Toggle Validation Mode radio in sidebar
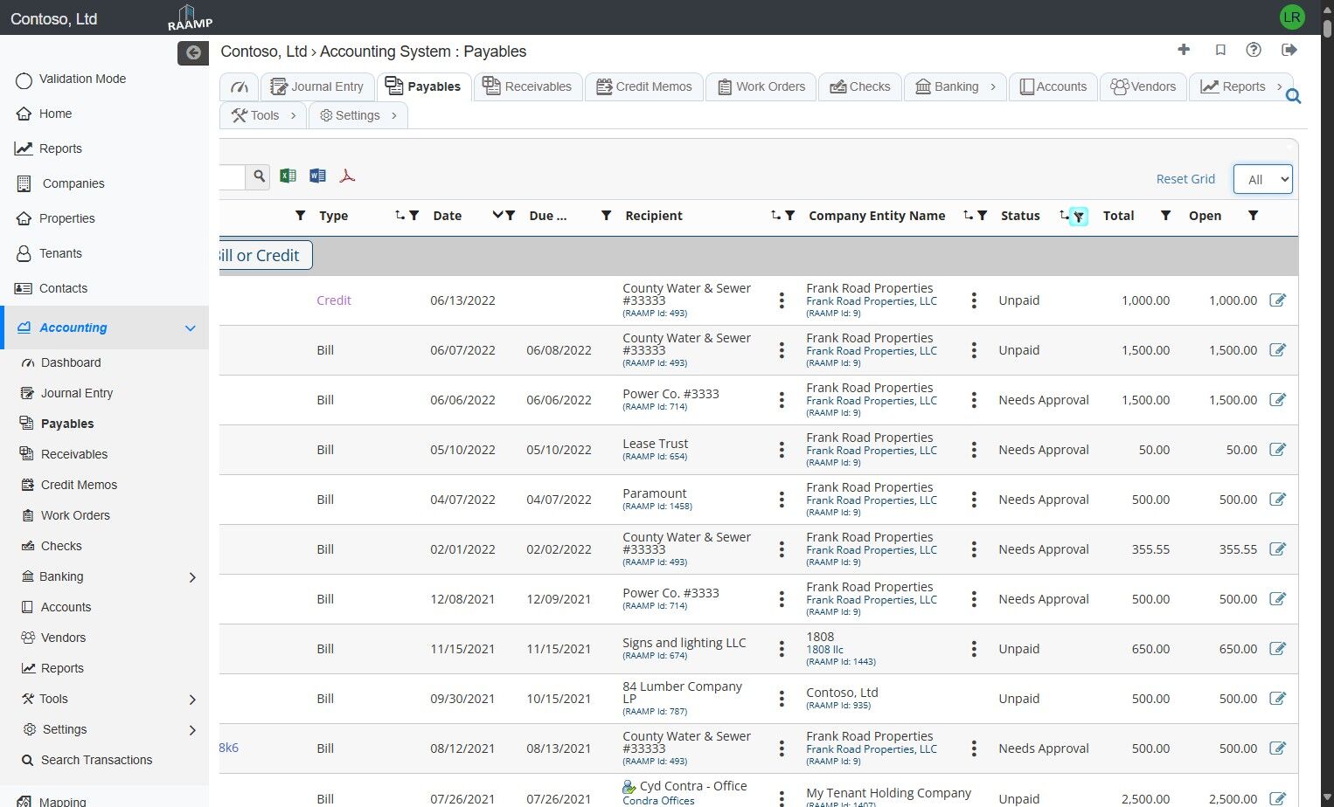Screen dimensions: 1334x807 [24, 79]
